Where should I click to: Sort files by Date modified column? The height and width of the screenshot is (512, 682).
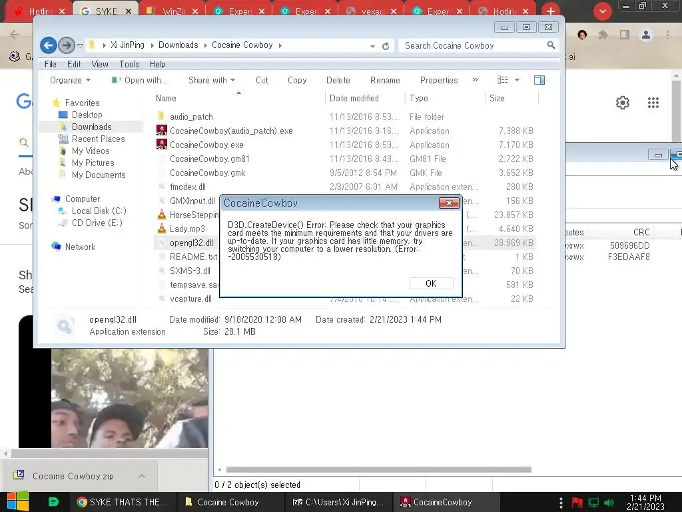coord(354,99)
